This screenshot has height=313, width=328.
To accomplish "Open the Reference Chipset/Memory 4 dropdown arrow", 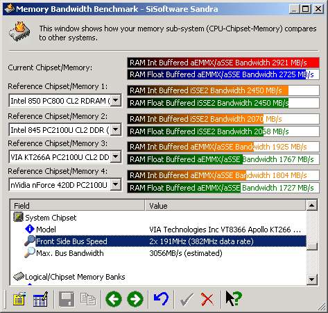I will [116, 184].
